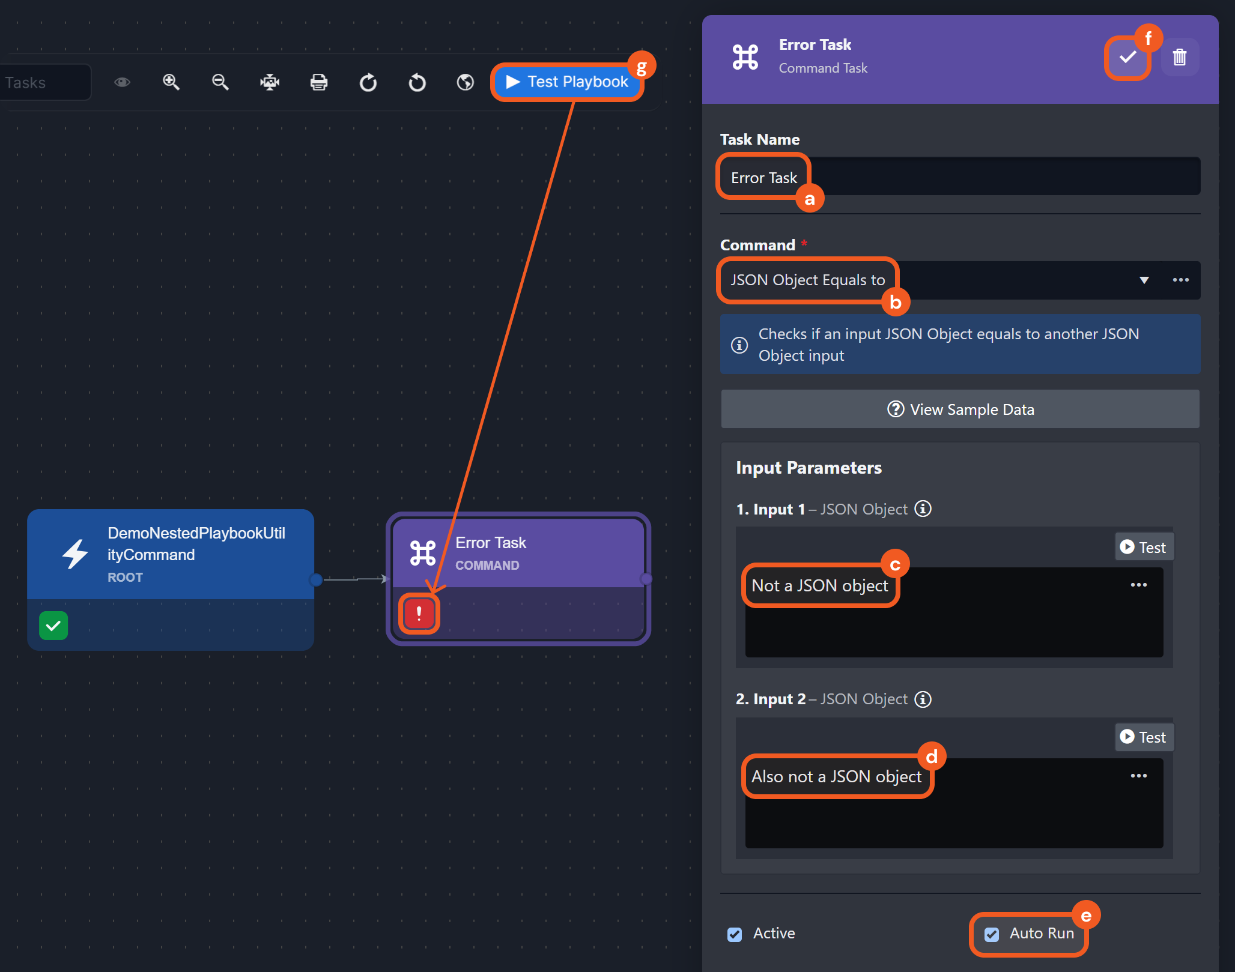Click the printer icon in toolbar
Image resolution: width=1235 pixels, height=972 pixels.
click(319, 82)
